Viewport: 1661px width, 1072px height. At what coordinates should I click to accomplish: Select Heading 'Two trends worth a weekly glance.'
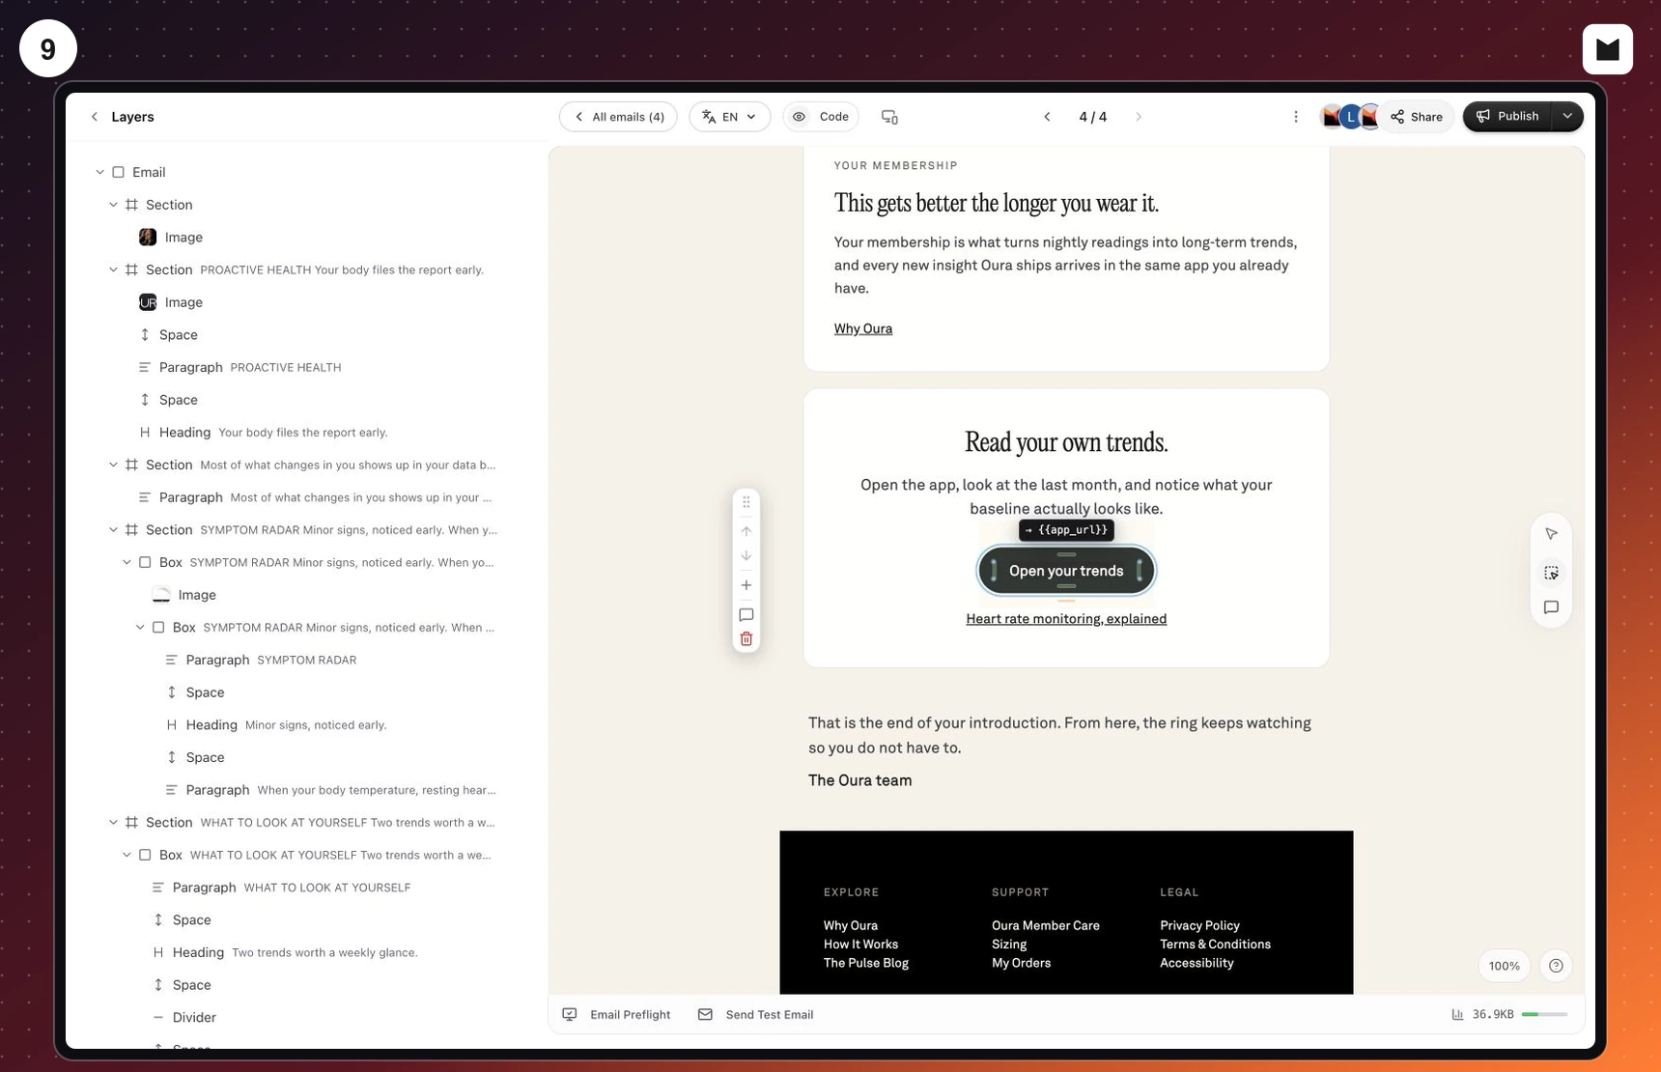pyautogui.click(x=285, y=952)
